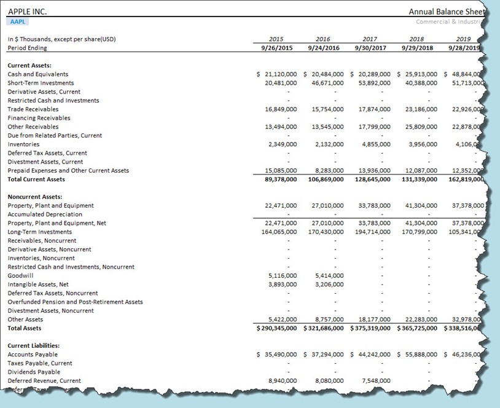Click the Total Current Assets row label

36,179
